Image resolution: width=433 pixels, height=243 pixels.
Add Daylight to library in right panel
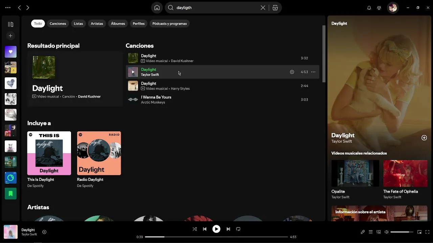[x=424, y=138]
